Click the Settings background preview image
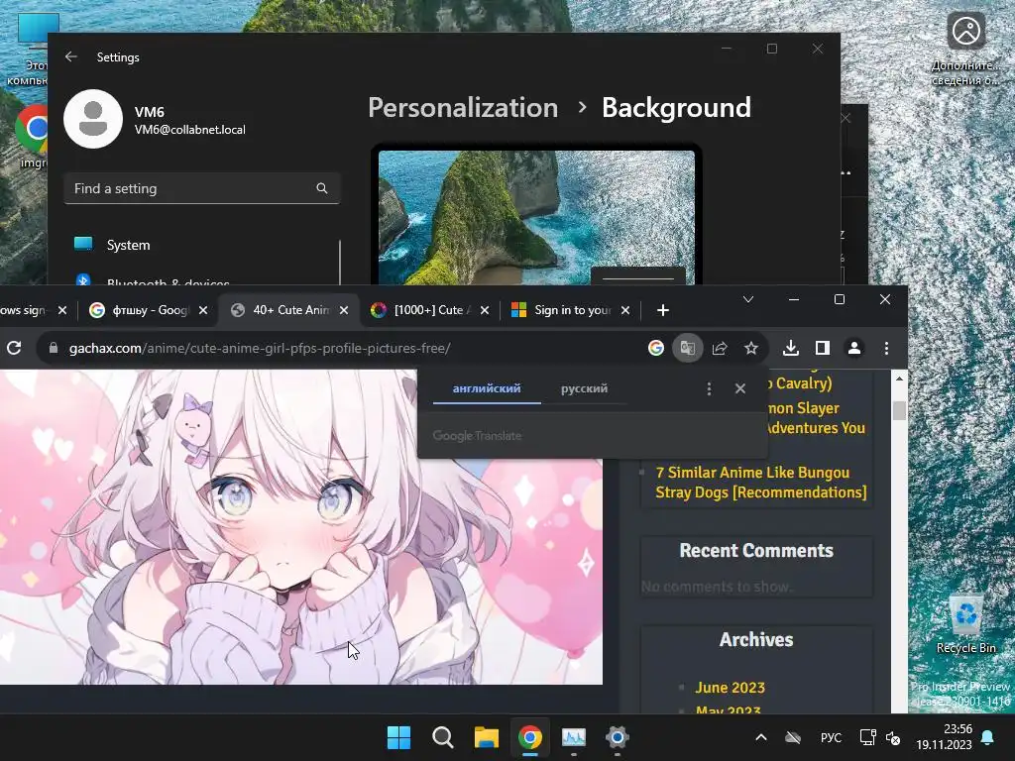Screen dimensions: 1015x761 [x=536, y=217]
